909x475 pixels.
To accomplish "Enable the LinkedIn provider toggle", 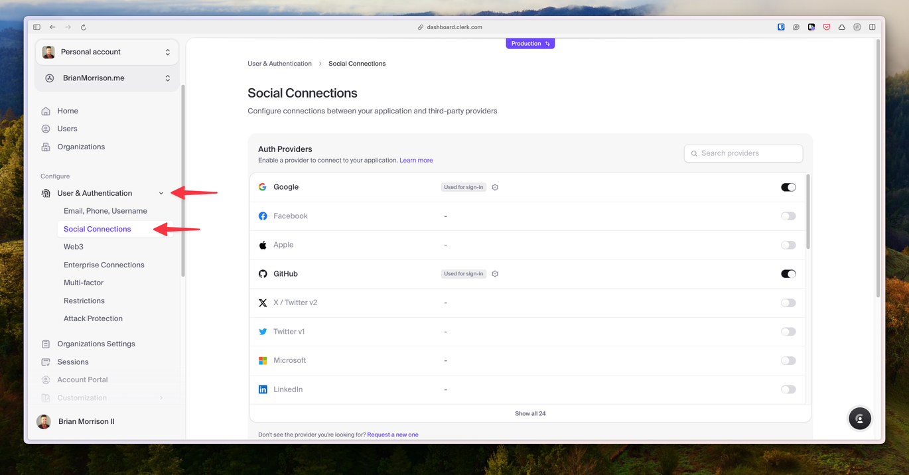I will [x=788, y=389].
